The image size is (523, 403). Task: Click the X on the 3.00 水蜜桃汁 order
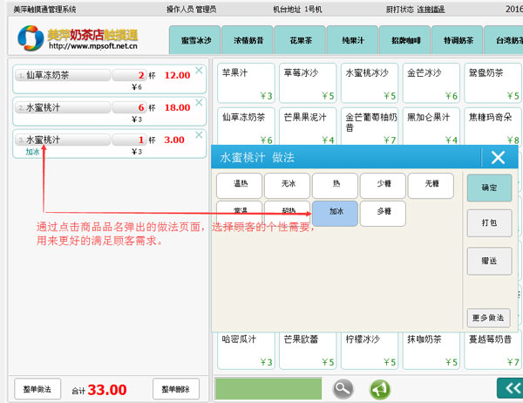[x=198, y=133]
